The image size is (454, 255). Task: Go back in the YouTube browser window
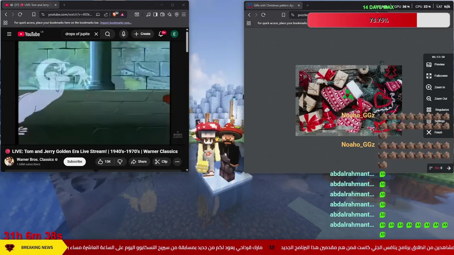click(6, 15)
